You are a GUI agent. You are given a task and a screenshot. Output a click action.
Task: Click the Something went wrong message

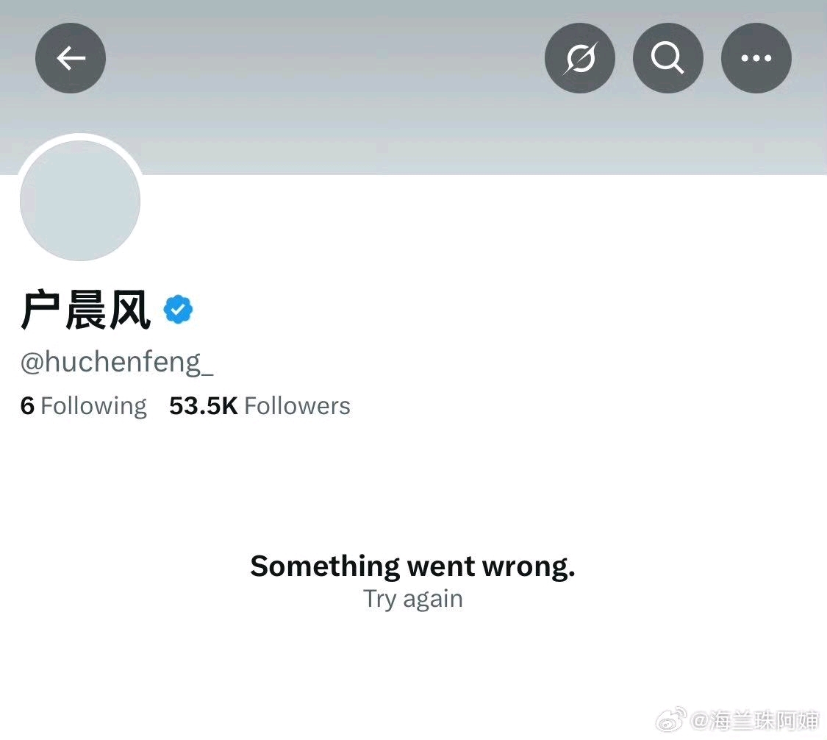tap(412, 566)
